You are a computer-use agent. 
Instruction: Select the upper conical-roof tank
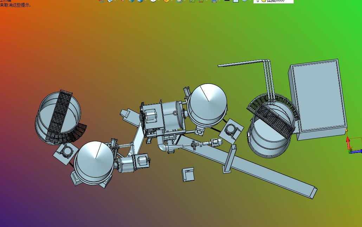click(207, 105)
